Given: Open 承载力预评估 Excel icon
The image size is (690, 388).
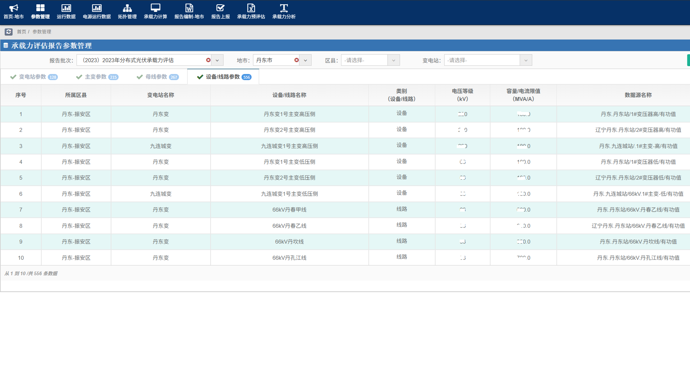Looking at the screenshot, I should [x=251, y=8].
